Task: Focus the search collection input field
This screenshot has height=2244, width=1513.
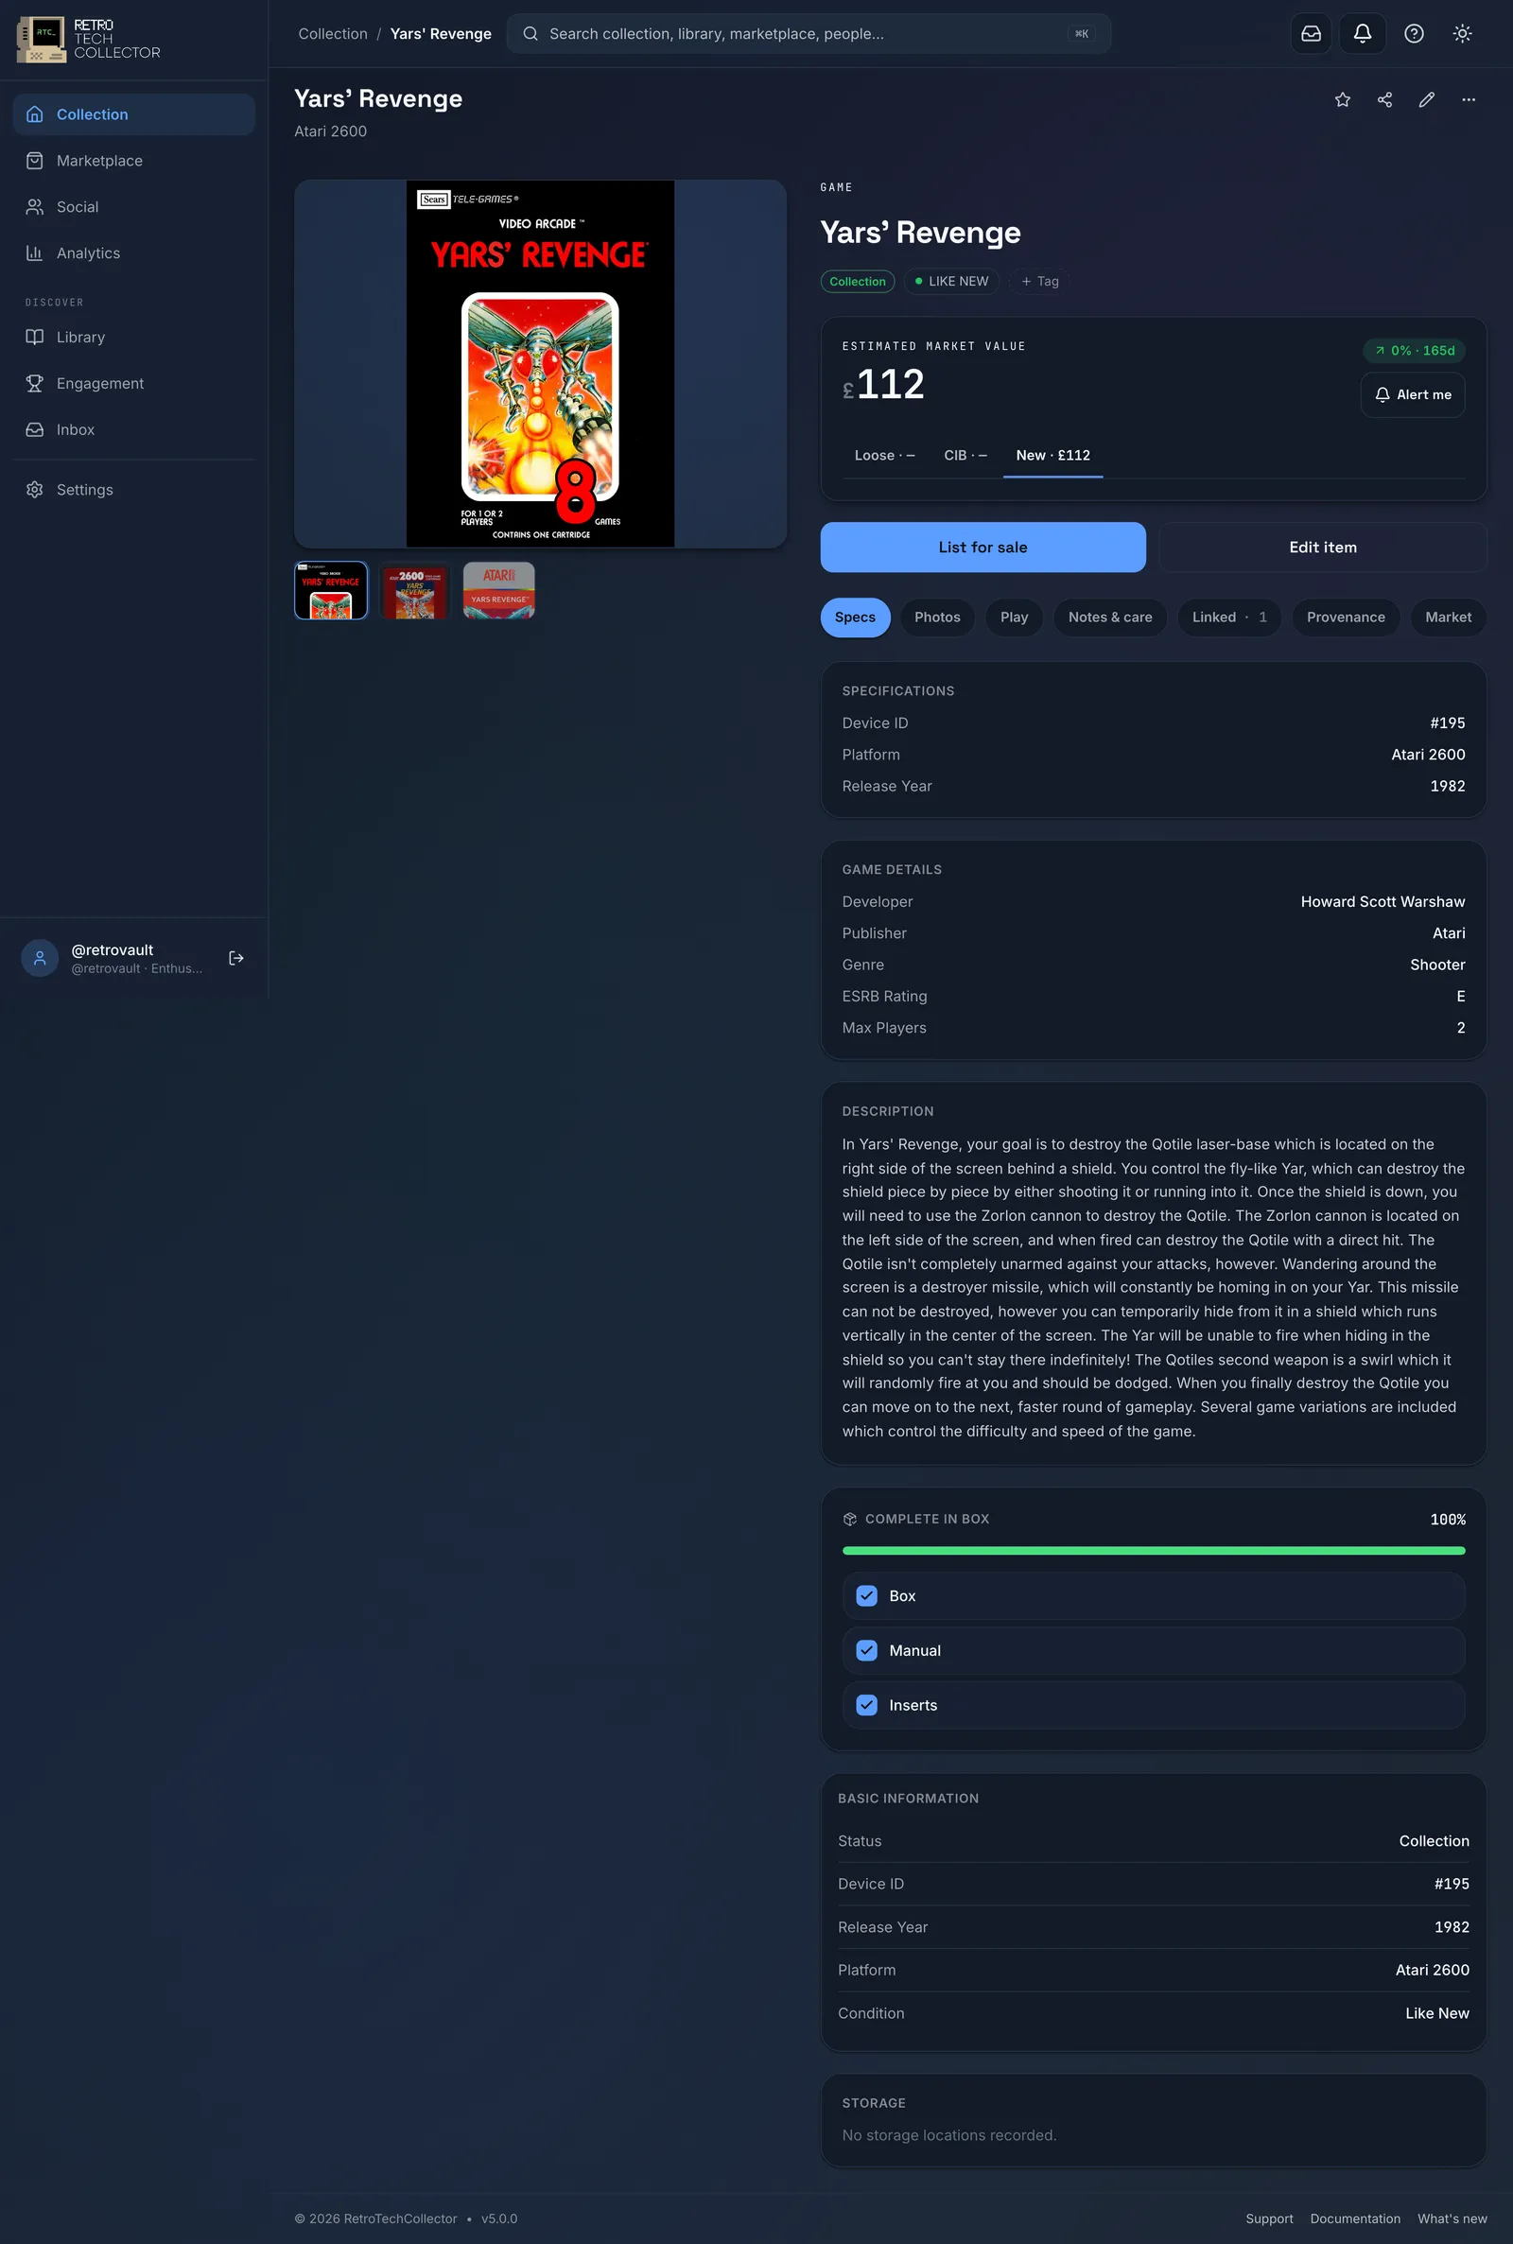Action: tap(809, 34)
